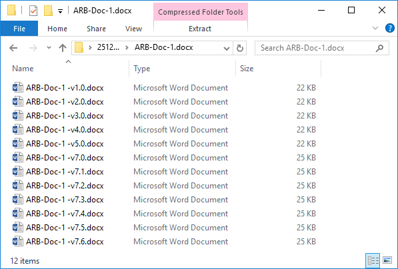Click the Properties icon in quick access toolbar

tap(33, 11)
